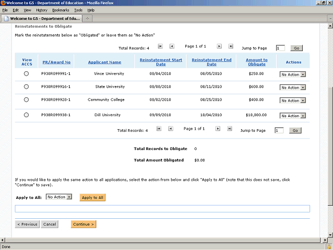Screen dimensions: 333x250
Task: Expand the Apply to All dropdown
Action: tap(59, 197)
